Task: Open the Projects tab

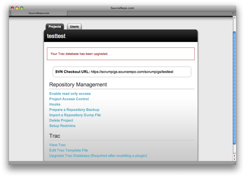Action: click(x=55, y=27)
